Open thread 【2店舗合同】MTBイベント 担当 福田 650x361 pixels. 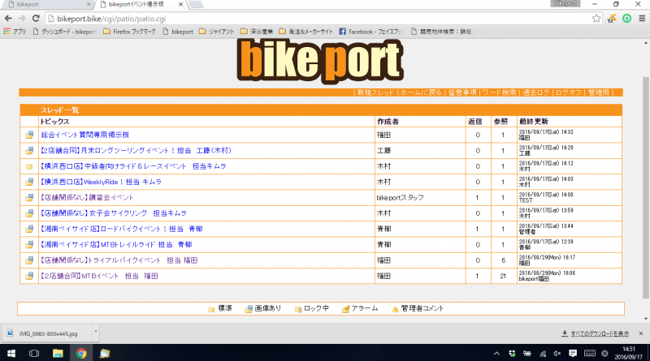(x=99, y=276)
